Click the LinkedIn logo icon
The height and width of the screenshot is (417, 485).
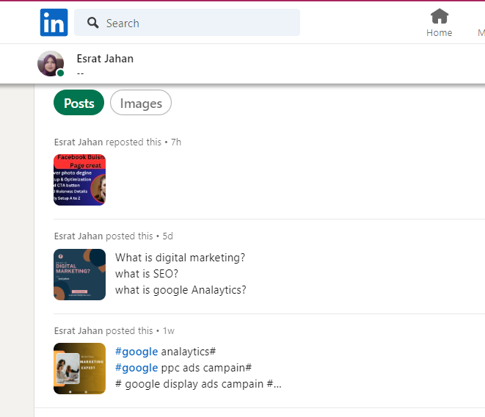tap(54, 23)
